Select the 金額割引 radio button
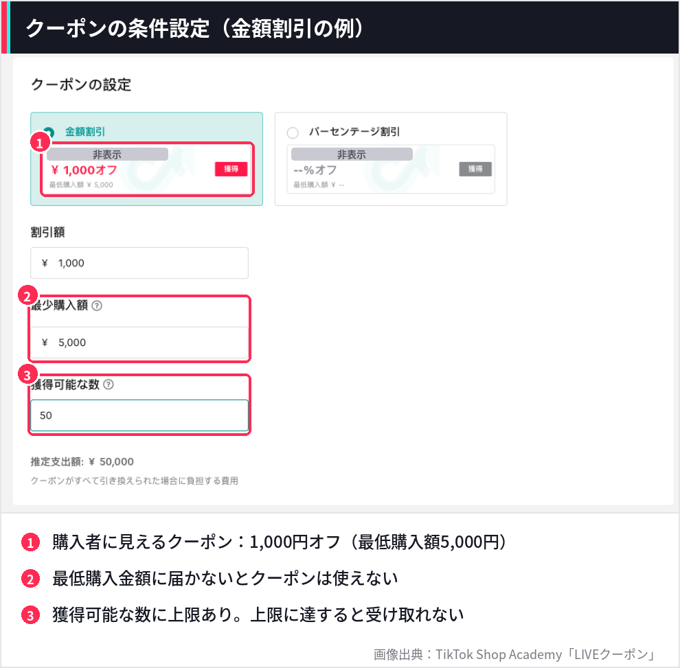This screenshot has width=680, height=668. [49, 132]
